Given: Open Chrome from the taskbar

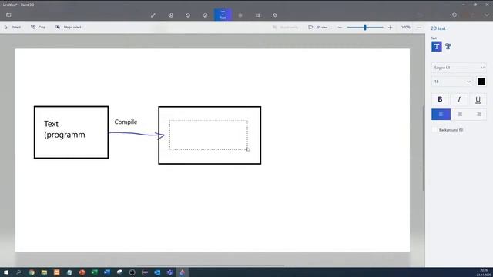Looking at the screenshot, I should click(x=32, y=272).
